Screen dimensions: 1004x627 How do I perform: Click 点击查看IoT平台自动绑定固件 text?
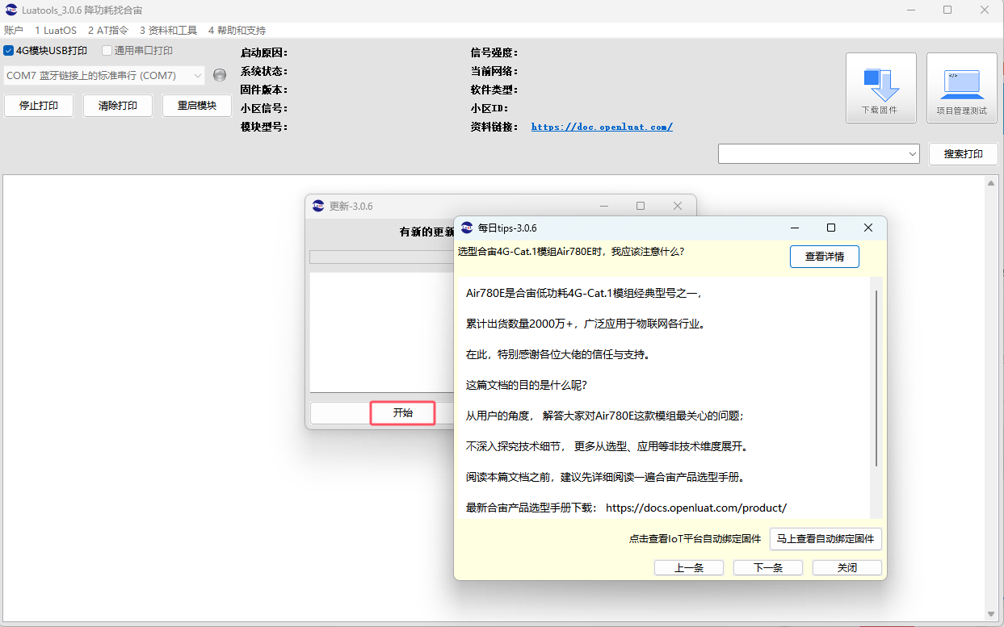coord(695,539)
